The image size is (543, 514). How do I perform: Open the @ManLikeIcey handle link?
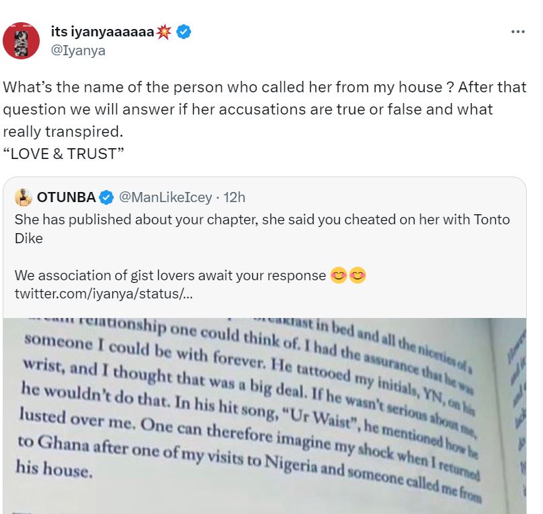(166, 197)
